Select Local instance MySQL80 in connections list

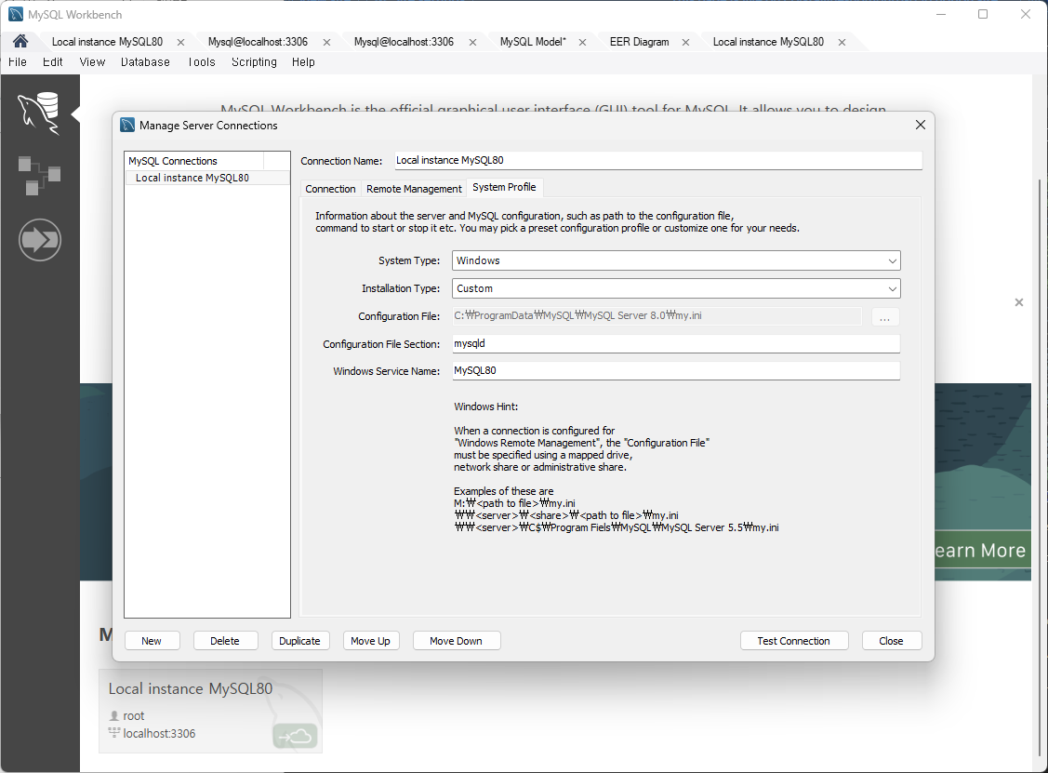(x=207, y=178)
